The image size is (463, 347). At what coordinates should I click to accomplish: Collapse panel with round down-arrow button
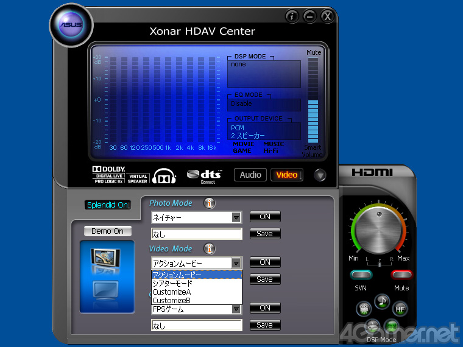click(320, 175)
